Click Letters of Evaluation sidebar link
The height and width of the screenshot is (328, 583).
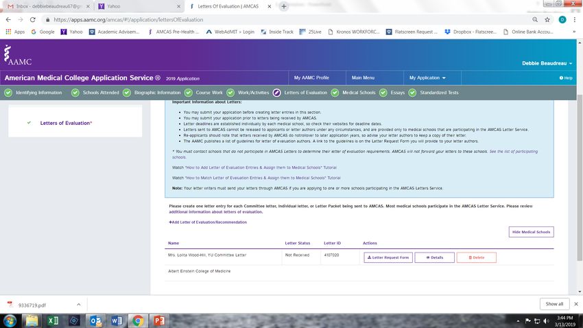pyautogui.click(x=65, y=123)
